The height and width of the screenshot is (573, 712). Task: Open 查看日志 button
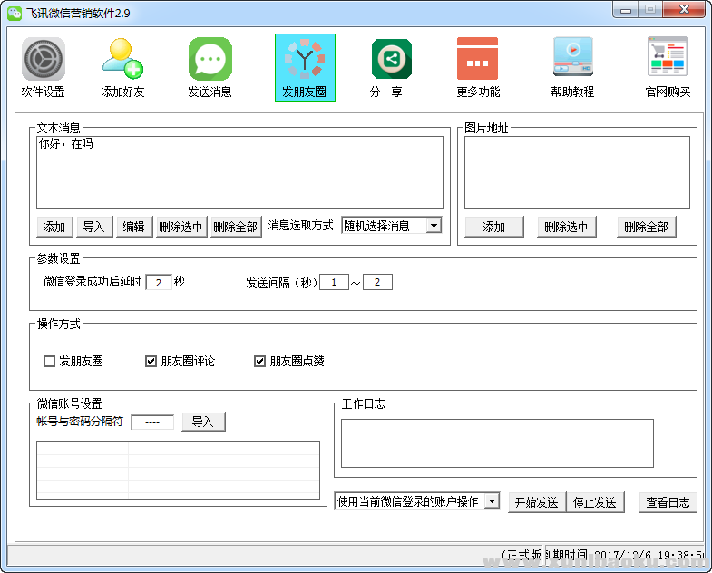pyautogui.click(x=668, y=502)
